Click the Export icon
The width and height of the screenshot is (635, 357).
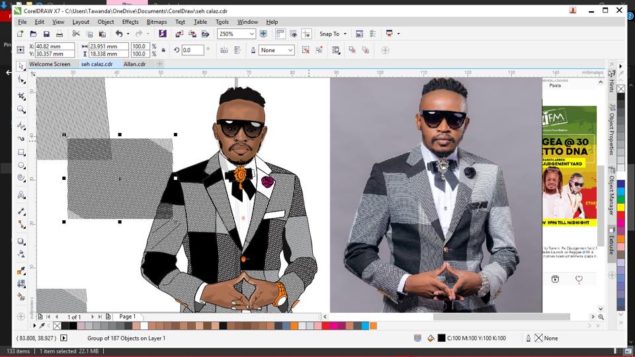[192, 34]
